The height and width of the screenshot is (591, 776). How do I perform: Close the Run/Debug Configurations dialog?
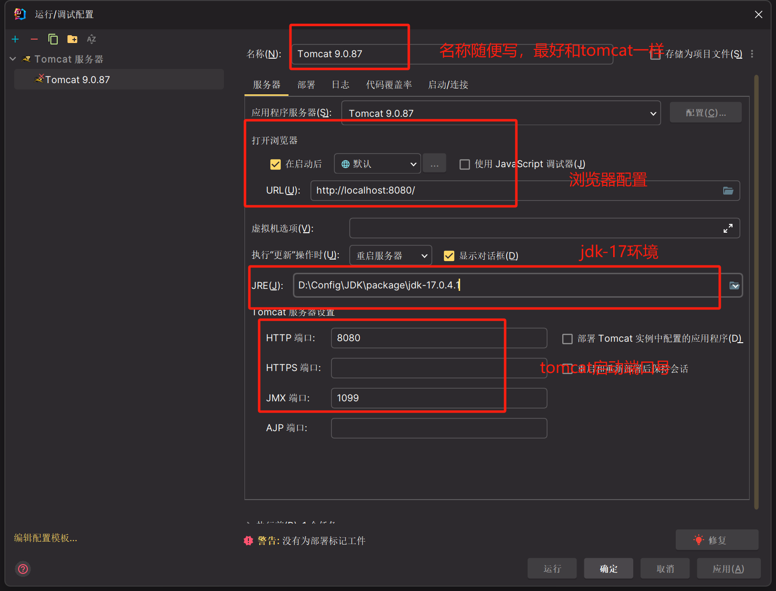(x=758, y=15)
